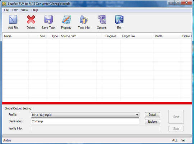194x144 pixels.
Task: Click the application icon in title bar
Action: coord(4,4)
